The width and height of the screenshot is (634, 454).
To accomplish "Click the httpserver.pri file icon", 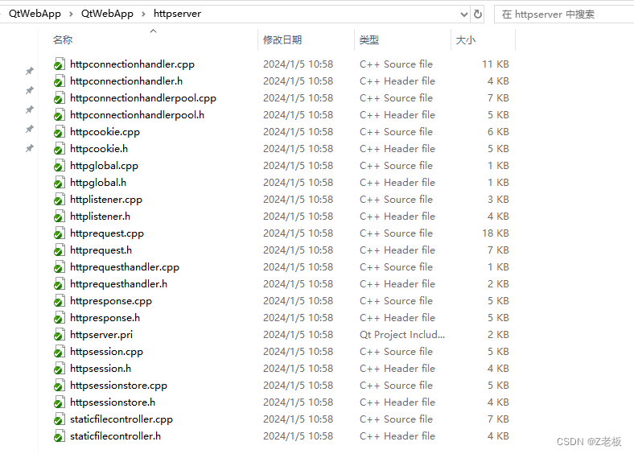I will pos(60,335).
